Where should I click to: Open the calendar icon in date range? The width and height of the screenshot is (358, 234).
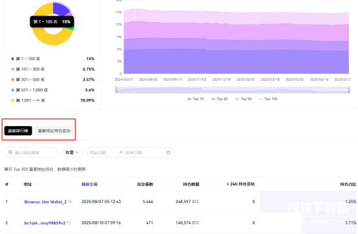point(169,153)
